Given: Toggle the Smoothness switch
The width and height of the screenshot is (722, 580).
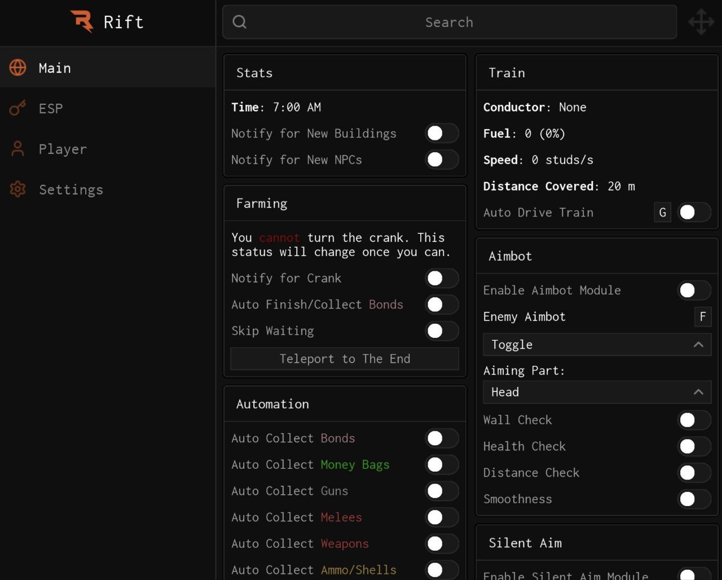Looking at the screenshot, I should click(693, 499).
